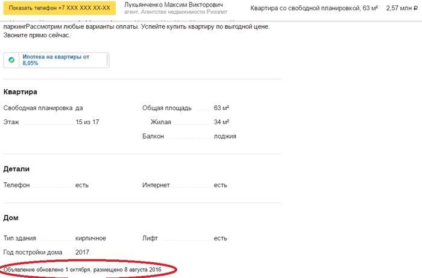Click the round mortgage ad logo icon
This screenshot has height=278, width=422.
(11, 60)
